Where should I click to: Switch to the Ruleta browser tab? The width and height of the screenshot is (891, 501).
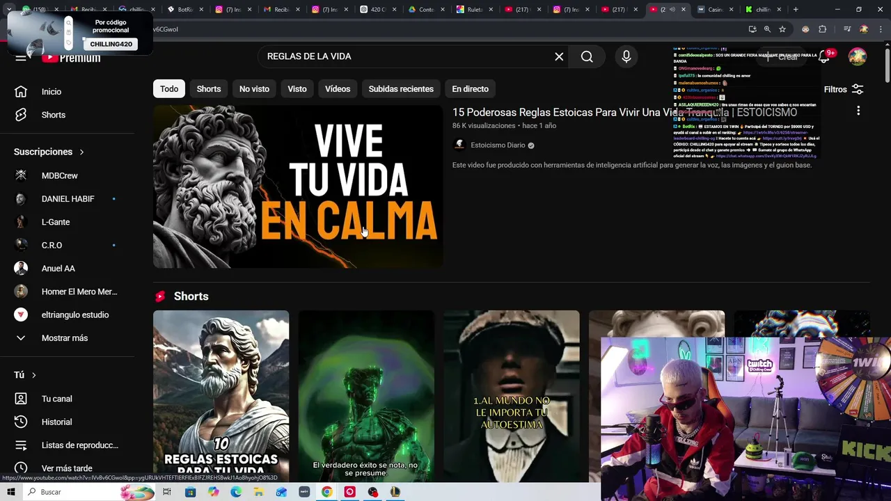click(x=473, y=10)
